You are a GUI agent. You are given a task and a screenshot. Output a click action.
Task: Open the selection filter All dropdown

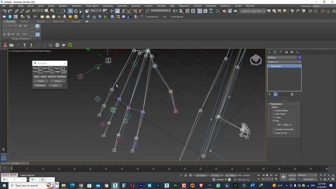click(x=37, y=10)
